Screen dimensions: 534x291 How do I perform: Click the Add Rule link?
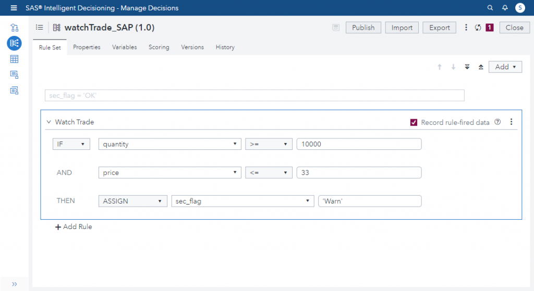74,227
